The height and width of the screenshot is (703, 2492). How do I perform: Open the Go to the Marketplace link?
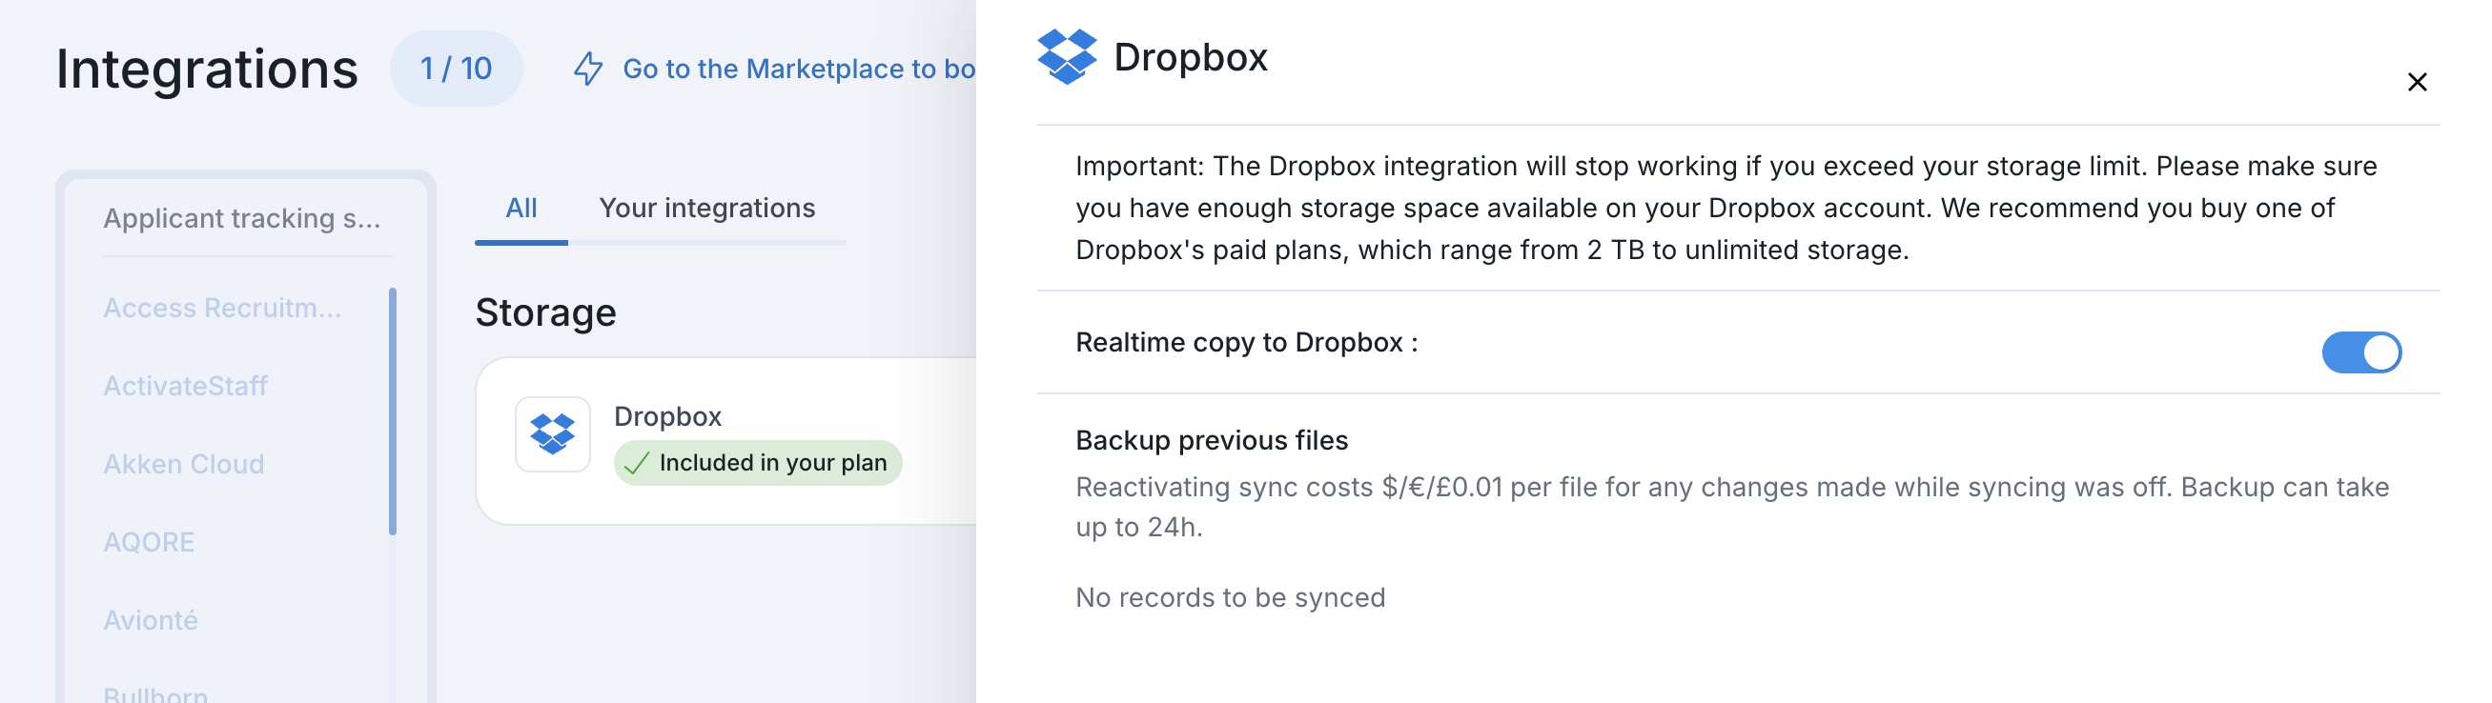tap(798, 69)
